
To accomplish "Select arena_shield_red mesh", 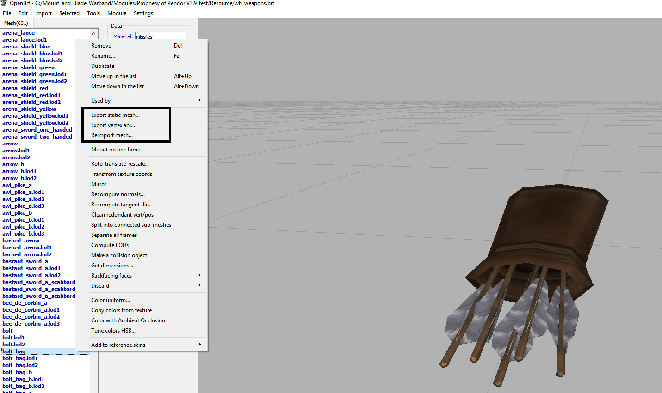I will click(x=25, y=88).
